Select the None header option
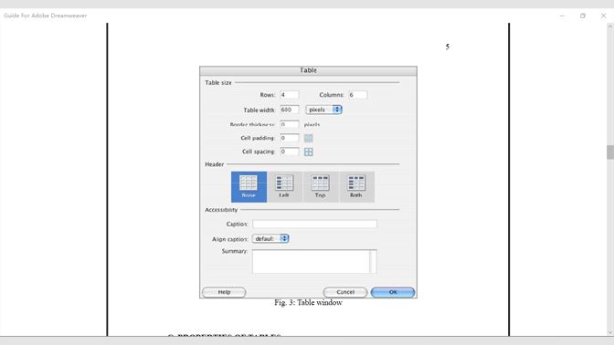Image resolution: width=614 pixels, height=345 pixels. tap(249, 187)
